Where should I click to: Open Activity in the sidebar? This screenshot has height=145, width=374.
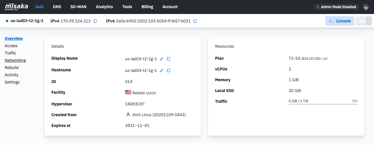pos(11,75)
